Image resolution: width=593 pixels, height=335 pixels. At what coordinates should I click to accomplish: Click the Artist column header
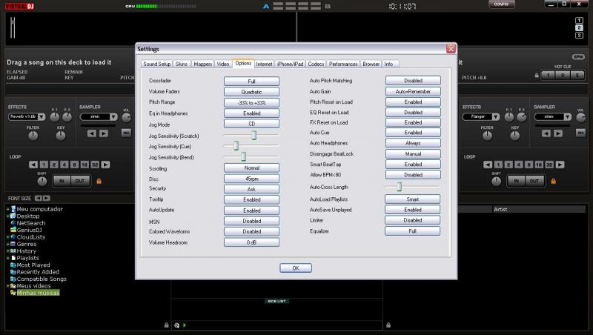(539, 209)
